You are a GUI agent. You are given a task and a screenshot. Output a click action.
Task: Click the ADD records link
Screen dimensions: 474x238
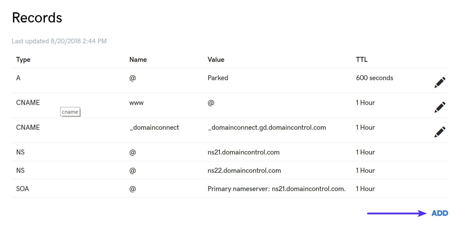pos(440,213)
